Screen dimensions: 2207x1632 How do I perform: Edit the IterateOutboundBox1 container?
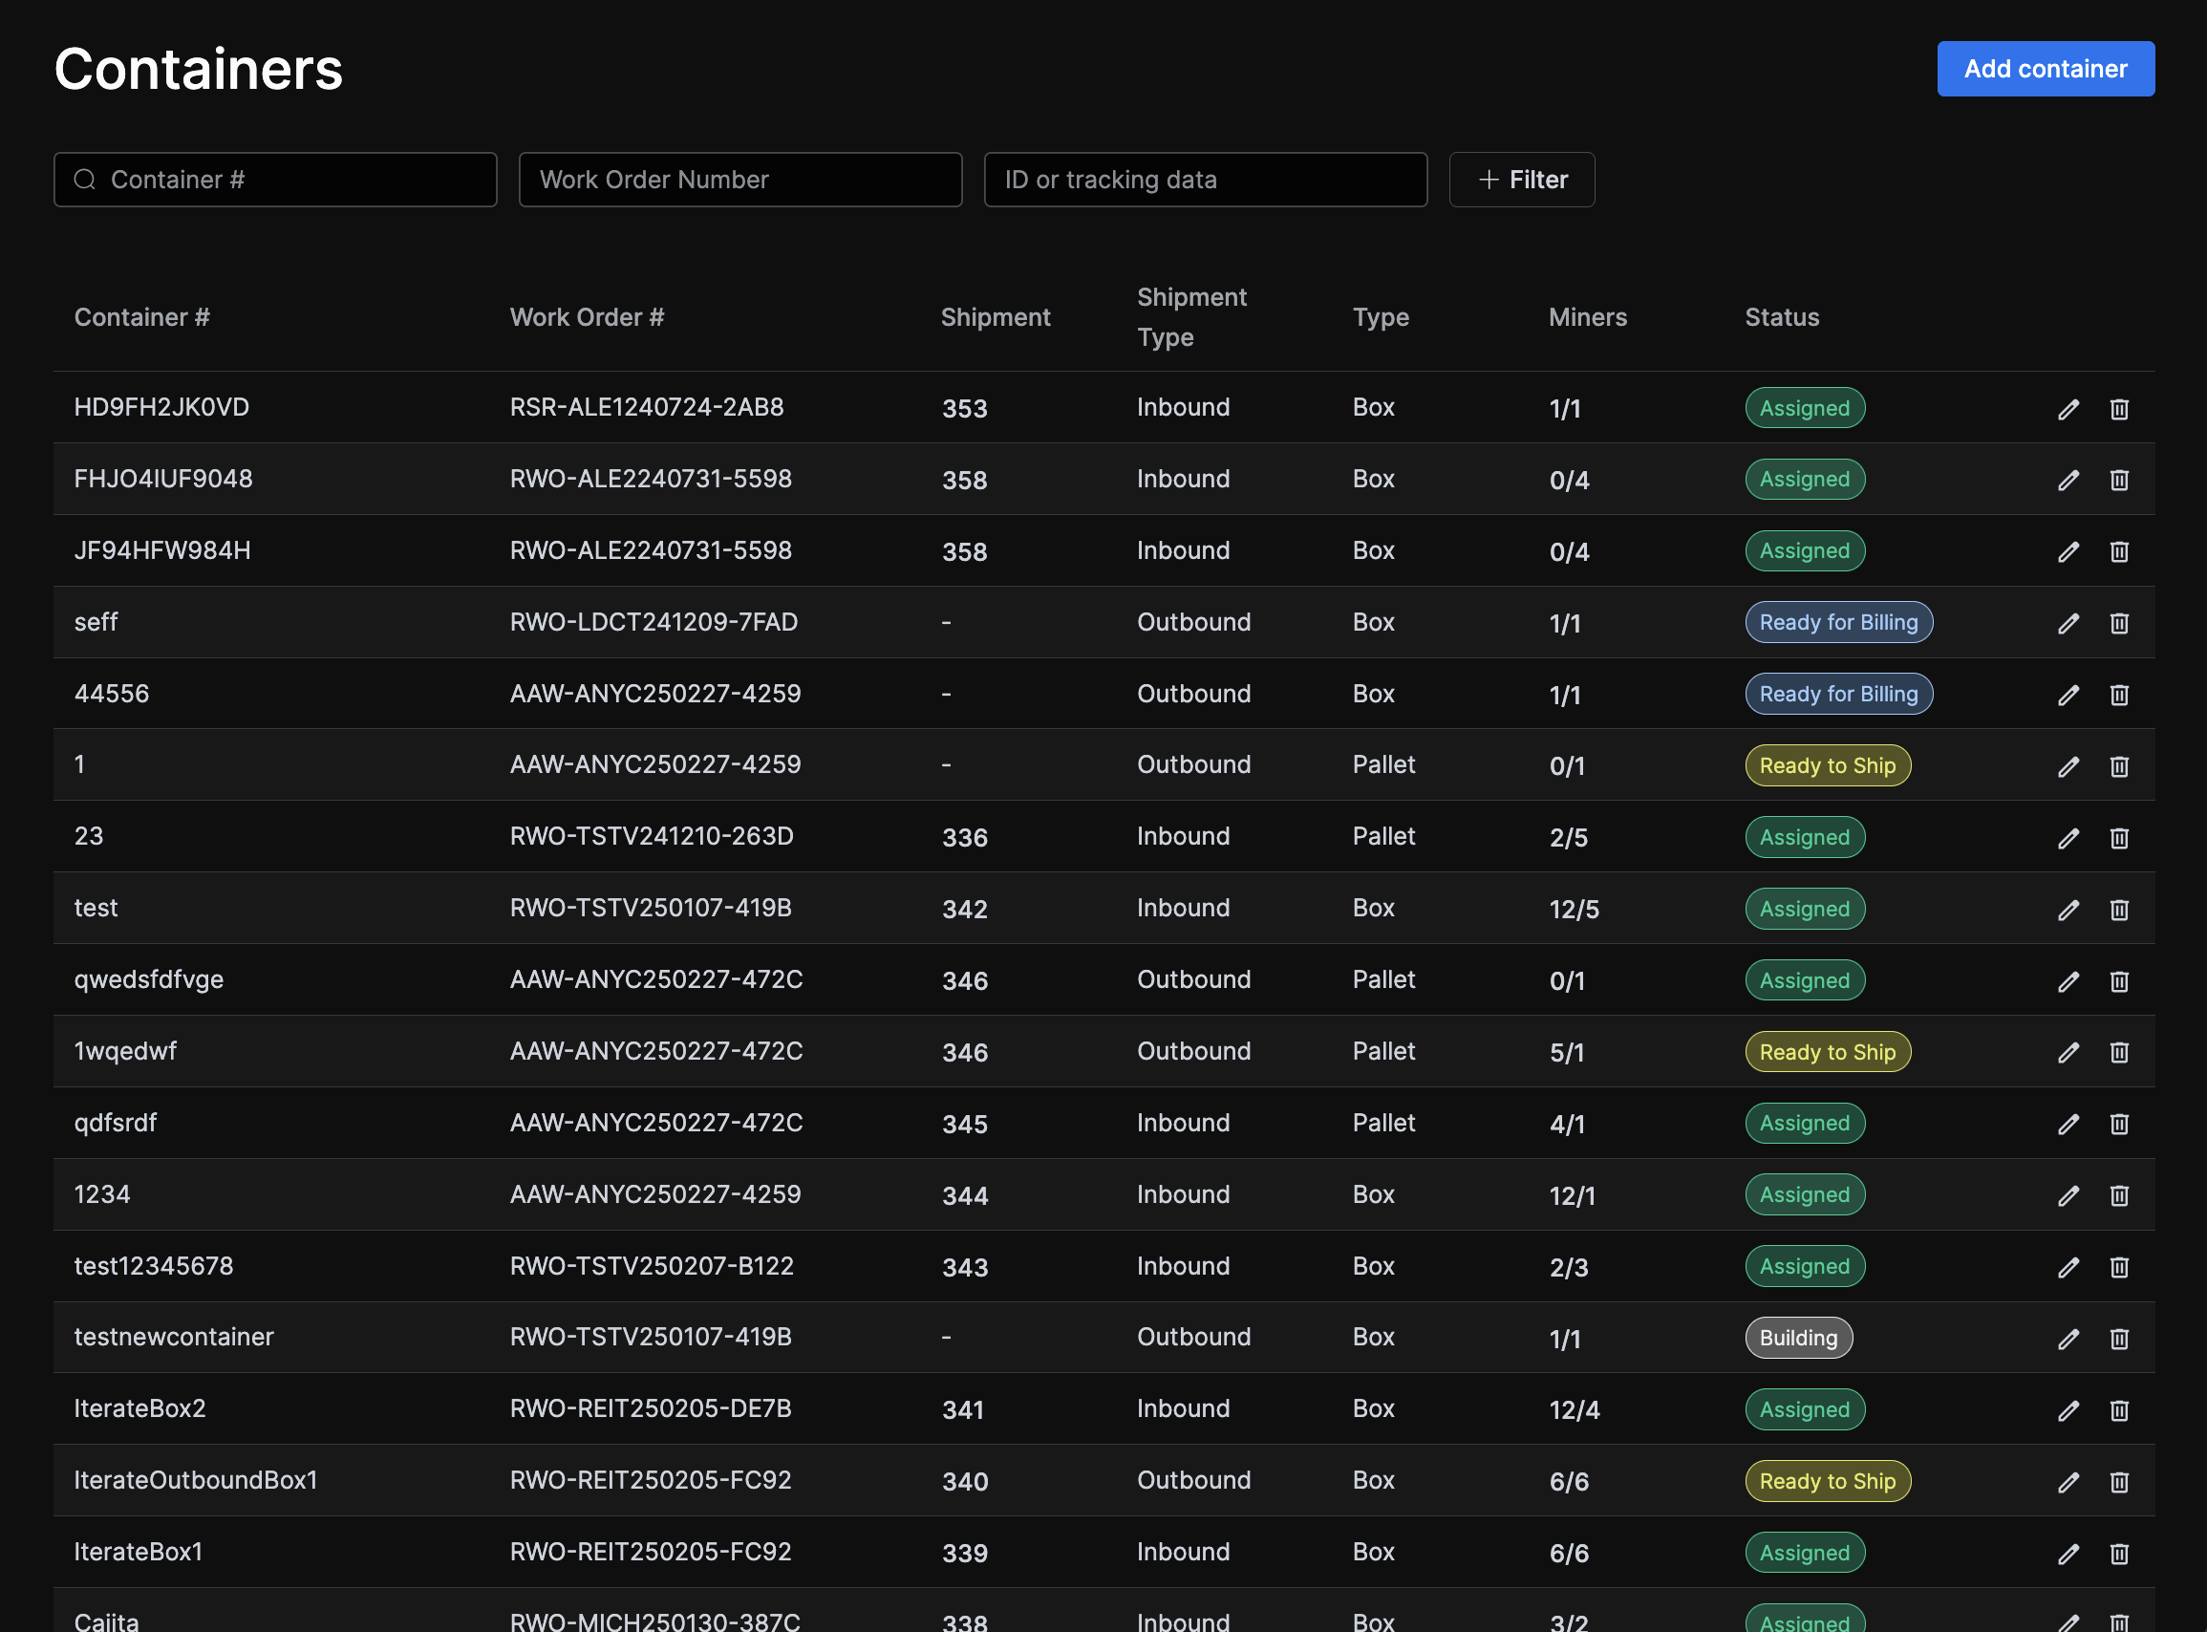(x=2068, y=1482)
